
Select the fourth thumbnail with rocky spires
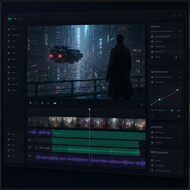click(70, 122)
